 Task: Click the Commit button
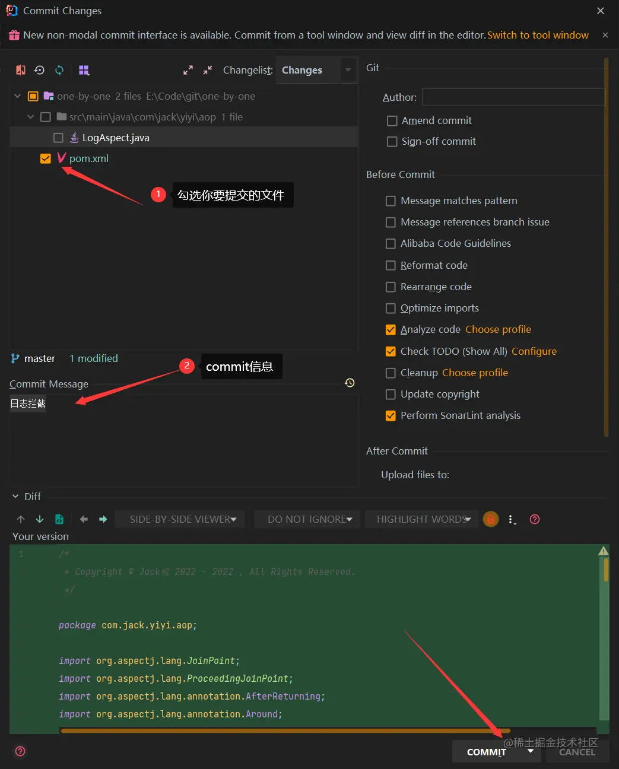click(487, 752)
